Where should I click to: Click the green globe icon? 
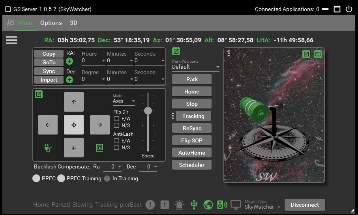(x=208, y=205)
